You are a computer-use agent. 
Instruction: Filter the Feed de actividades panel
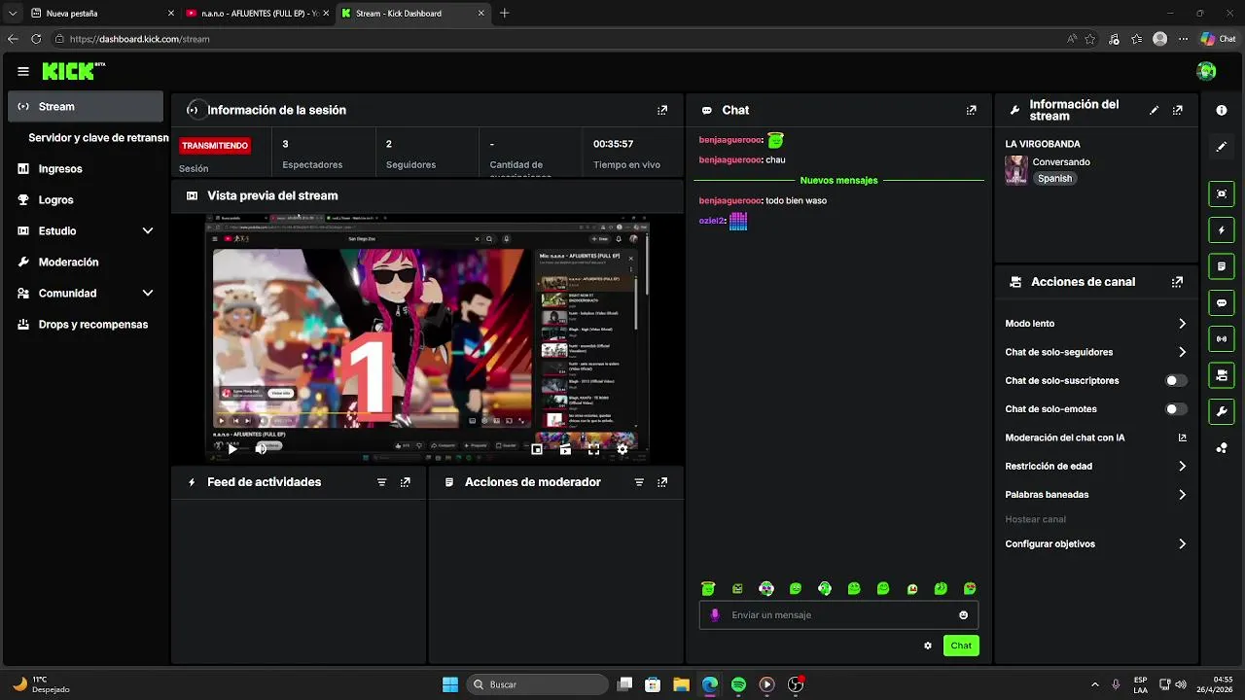pos(381,482)
